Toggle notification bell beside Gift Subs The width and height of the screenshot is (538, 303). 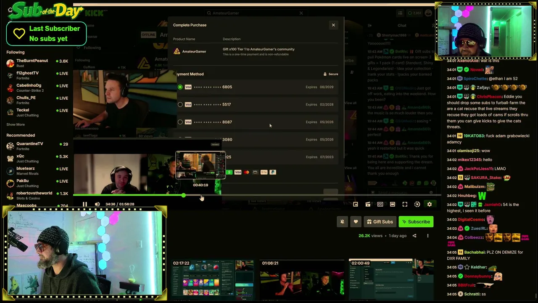[342, 222]
